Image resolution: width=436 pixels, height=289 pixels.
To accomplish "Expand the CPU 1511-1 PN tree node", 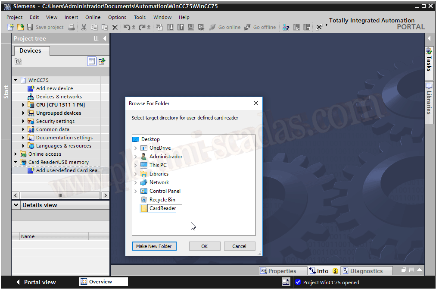I will coord(23,105).
